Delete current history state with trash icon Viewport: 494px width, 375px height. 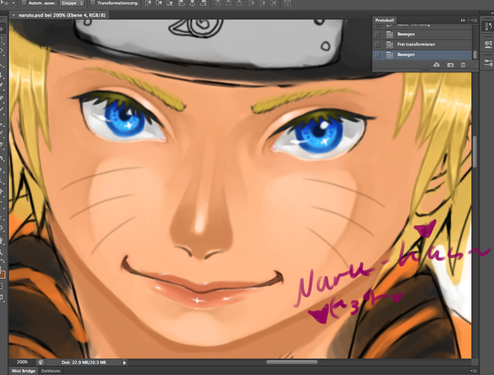463,65
